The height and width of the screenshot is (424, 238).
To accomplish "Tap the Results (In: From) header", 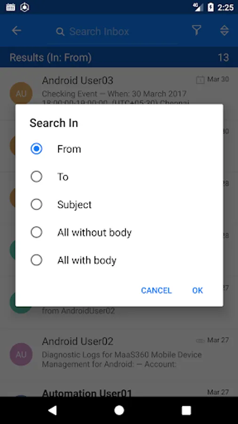I will pyautogui.click(x=51, y=57).
